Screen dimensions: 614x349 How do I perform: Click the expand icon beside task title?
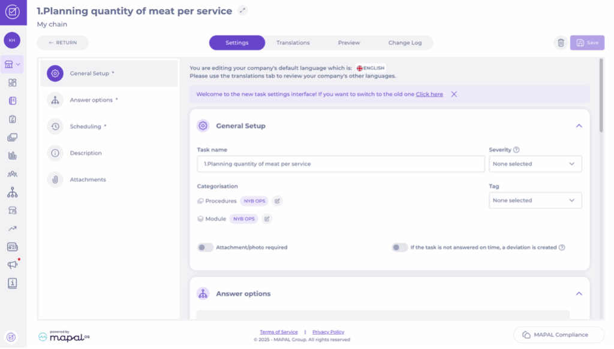pyautogui.click(x=242, y=10)
